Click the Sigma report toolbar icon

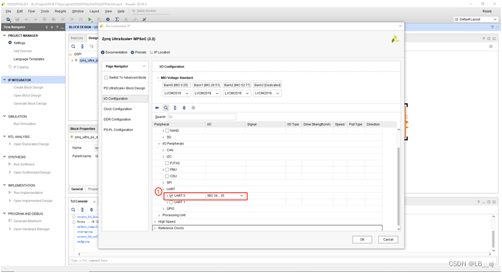117,20
